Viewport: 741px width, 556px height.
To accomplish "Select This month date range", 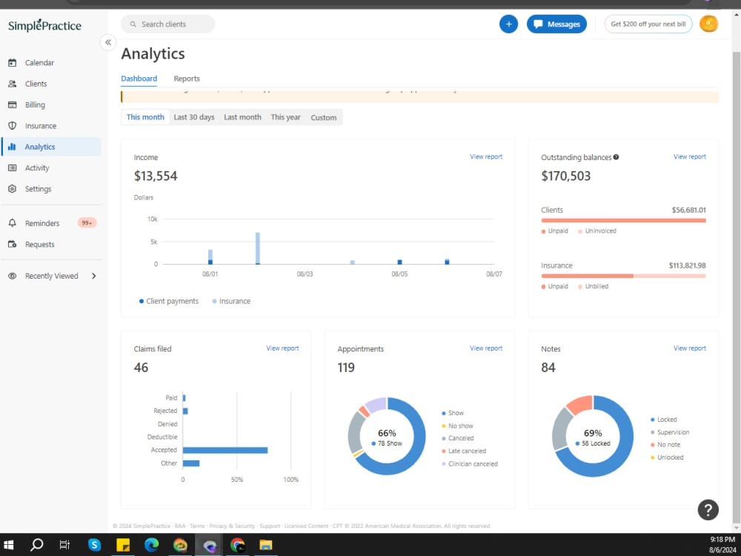I will click(145, 117).
